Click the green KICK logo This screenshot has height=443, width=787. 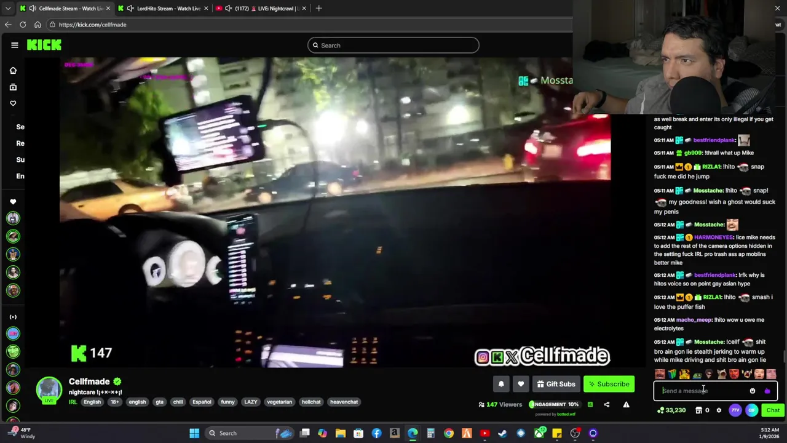[x=44, y=45]
